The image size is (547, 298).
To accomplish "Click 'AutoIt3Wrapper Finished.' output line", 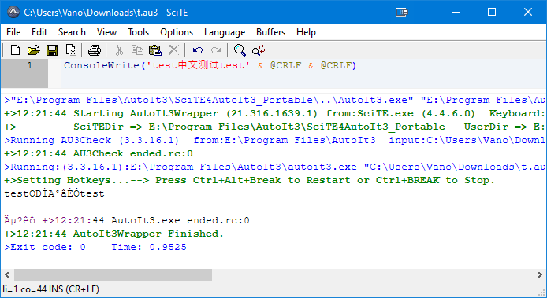I will tap(113, 234).
